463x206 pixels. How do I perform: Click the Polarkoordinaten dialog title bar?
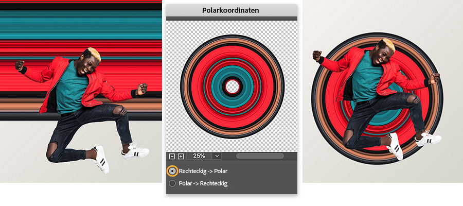(x=232, y=10)
